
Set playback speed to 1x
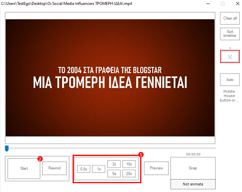click(x=99, y=169)
